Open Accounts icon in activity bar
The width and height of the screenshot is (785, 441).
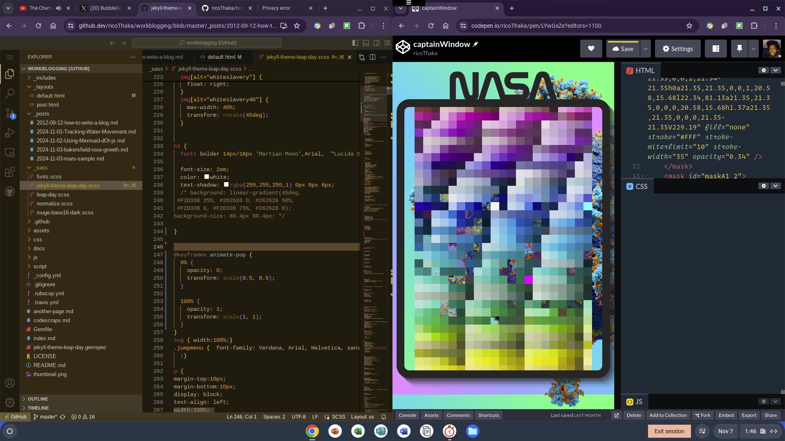pos(10,383)
